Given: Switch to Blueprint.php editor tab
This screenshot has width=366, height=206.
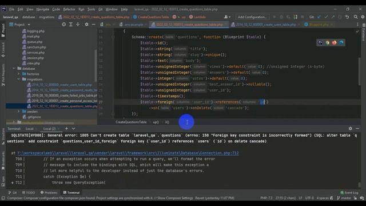Looking at the screenshot, I should click(x=319, y=25).
